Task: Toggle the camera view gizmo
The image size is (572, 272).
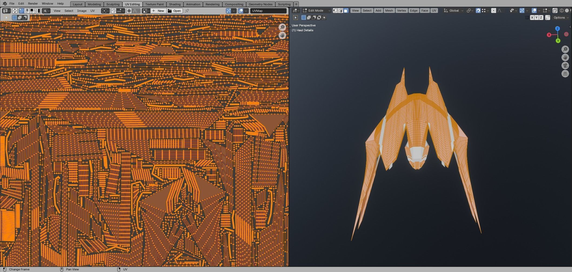Action: click(x=565, y=66)
